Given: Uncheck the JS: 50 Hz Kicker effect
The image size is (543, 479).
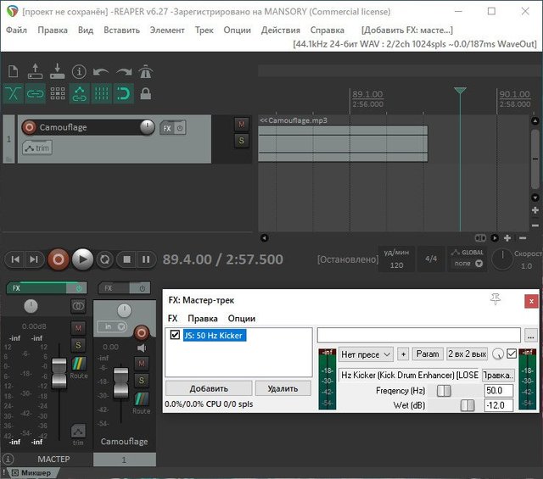Looking at the screenshot, I should point(175,335).
